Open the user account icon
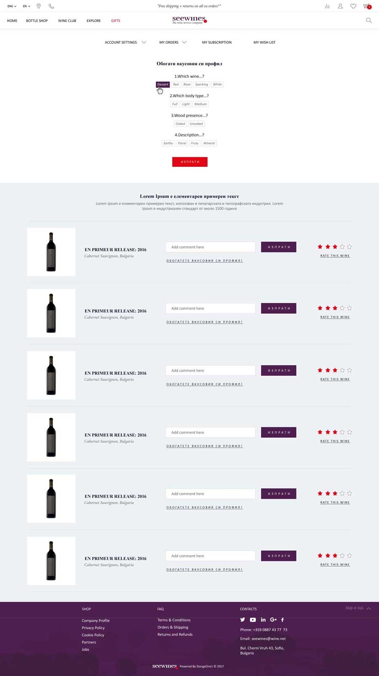Image resolution: width=379 pixels, height=676 pixels. [x=340, y=6]
